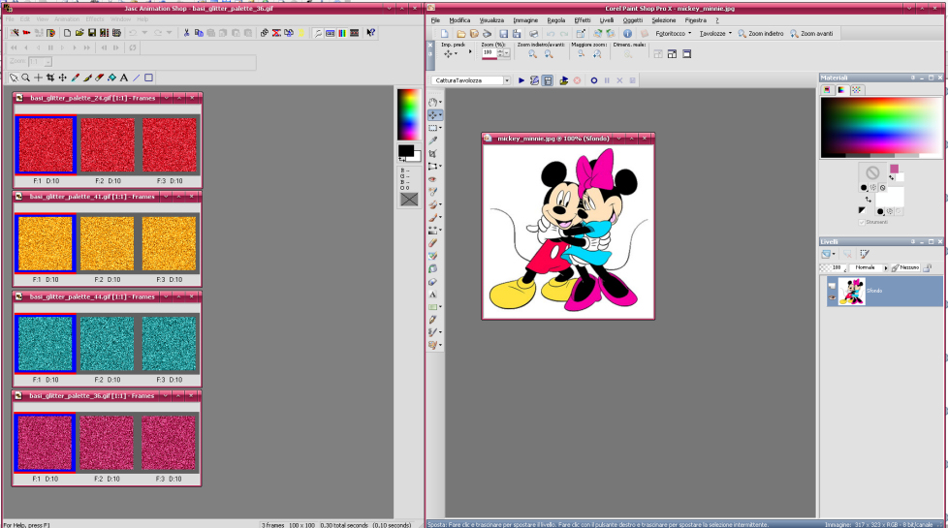948x528 pixels.
Task: Select the Line tool in Animation Shop
Action: point(136,78)
